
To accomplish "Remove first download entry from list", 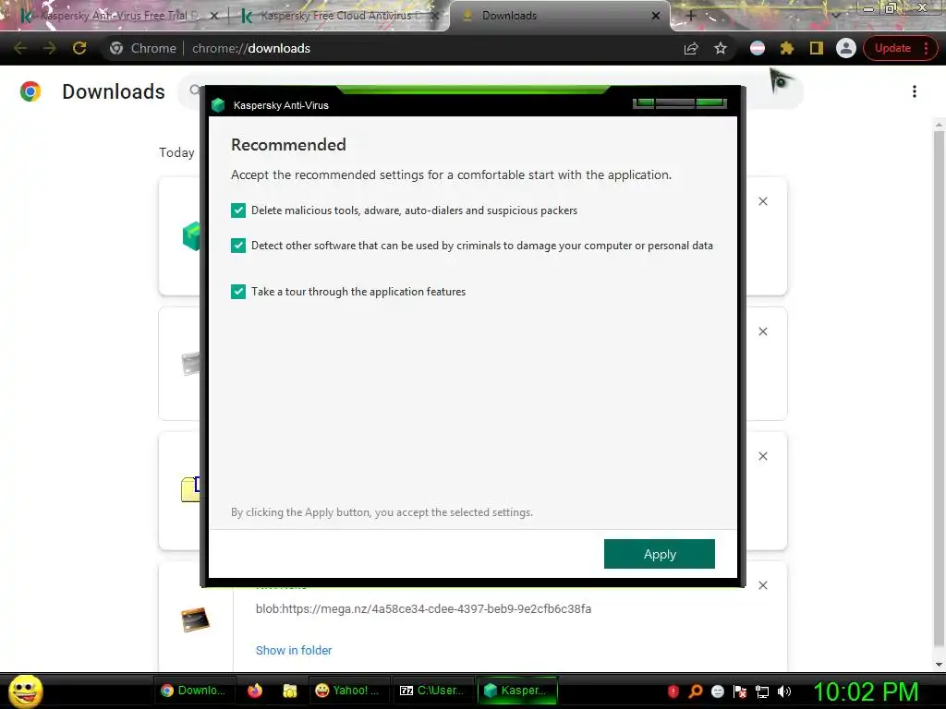I will [x=762, y=201].
